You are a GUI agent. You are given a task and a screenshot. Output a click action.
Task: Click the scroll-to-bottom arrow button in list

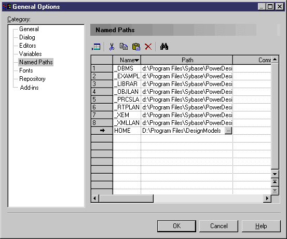275,191
